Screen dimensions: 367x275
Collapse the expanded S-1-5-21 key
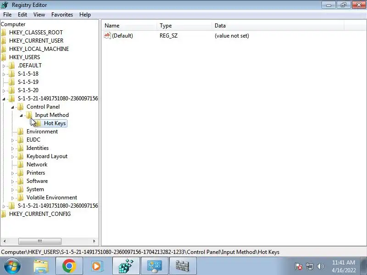click(x=4, y=99)
